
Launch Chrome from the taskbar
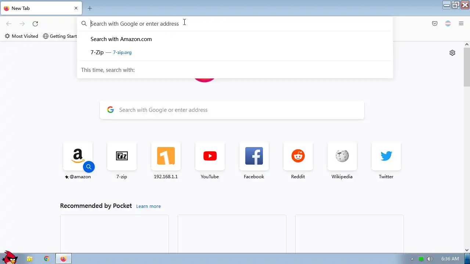point(47,259)
